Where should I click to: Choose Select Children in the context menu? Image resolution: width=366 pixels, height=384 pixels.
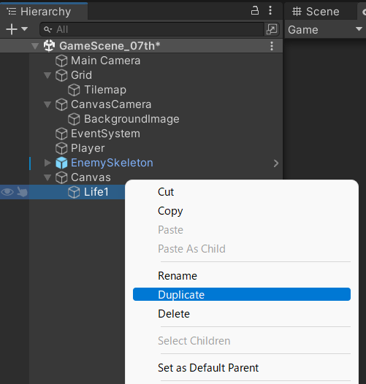pyautogui.click(x=194, y=341)
